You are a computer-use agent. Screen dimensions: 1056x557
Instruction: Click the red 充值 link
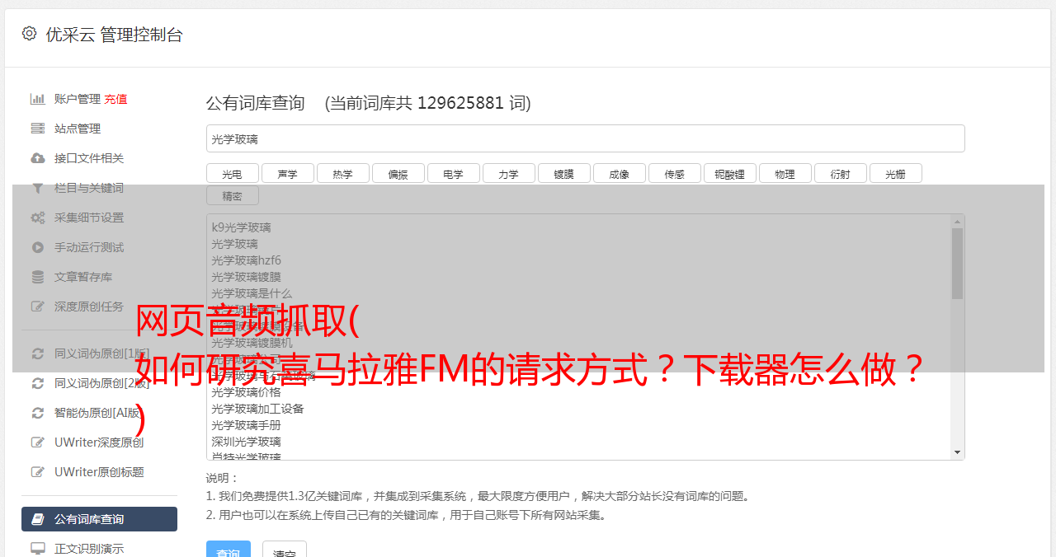pos(115,99)
